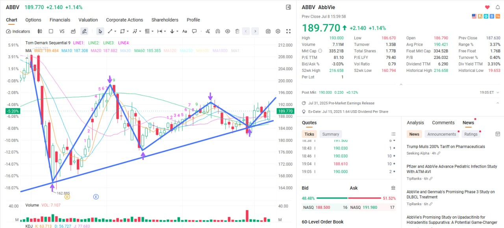The width and height of the screenshot is (504, 228).
Task: Switch to the Chart tab
Action: click(11, 20)
